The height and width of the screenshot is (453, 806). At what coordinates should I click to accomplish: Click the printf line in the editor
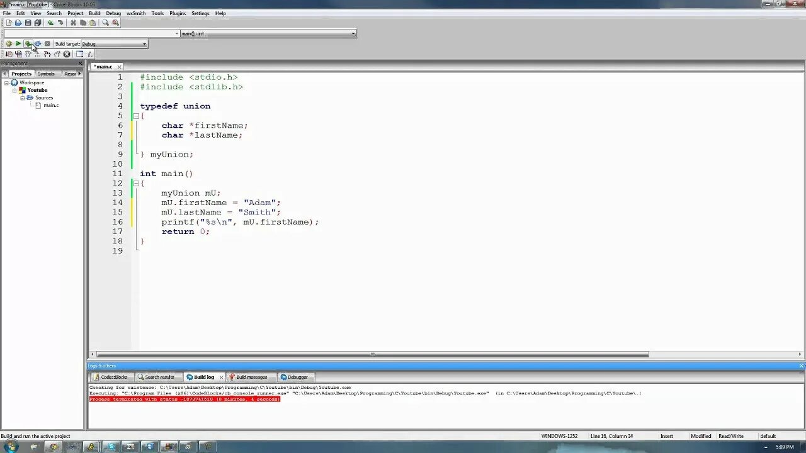(240, 222)
